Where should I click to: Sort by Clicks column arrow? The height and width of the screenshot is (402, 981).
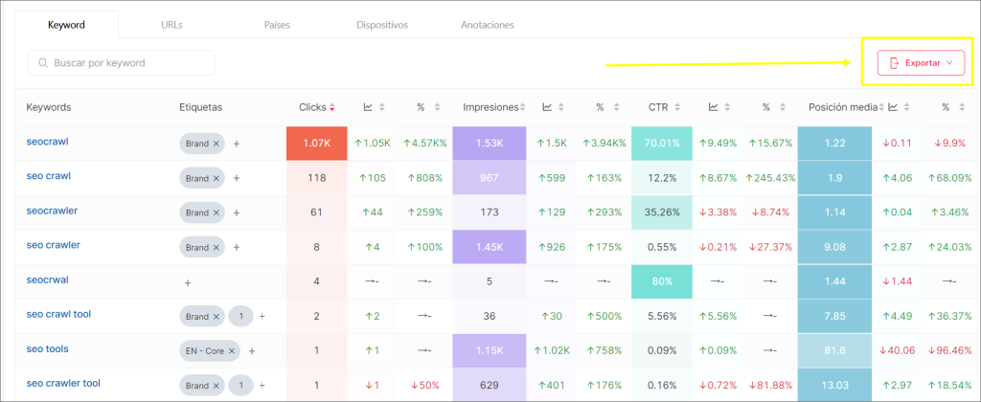[331, 107]
